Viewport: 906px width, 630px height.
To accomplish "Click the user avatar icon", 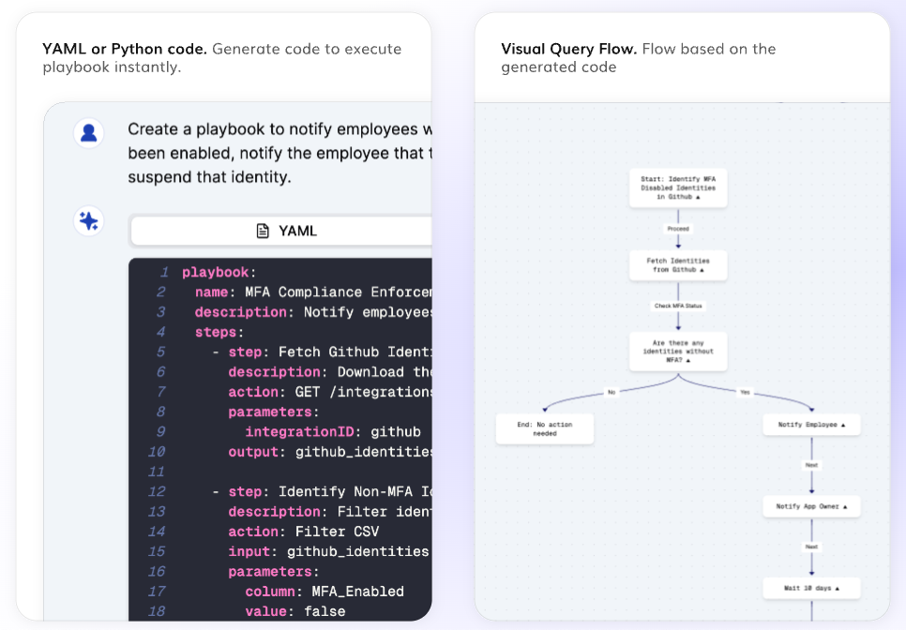I will click(88, 133).
